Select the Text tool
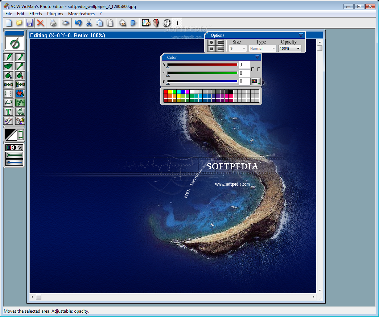Viewport: 379px width, 317px height. click(x=9, y=112)
